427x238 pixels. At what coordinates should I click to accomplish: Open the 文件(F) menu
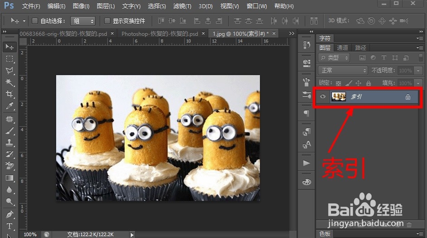(x=31, y=6)
